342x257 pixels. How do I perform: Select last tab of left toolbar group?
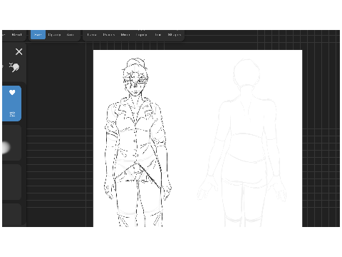(70, 35)
